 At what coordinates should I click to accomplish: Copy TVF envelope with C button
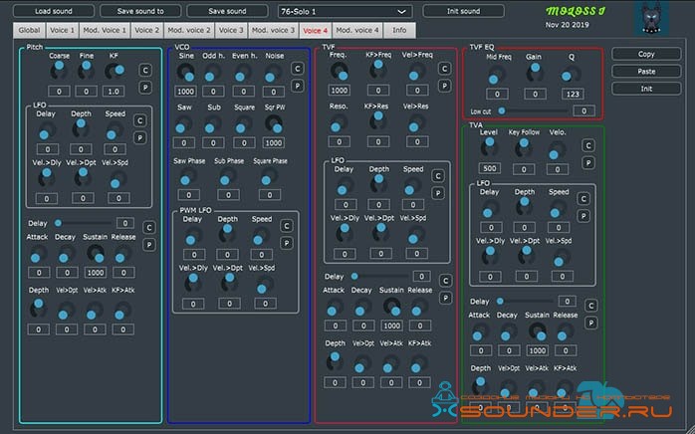(x=445, y=281)
